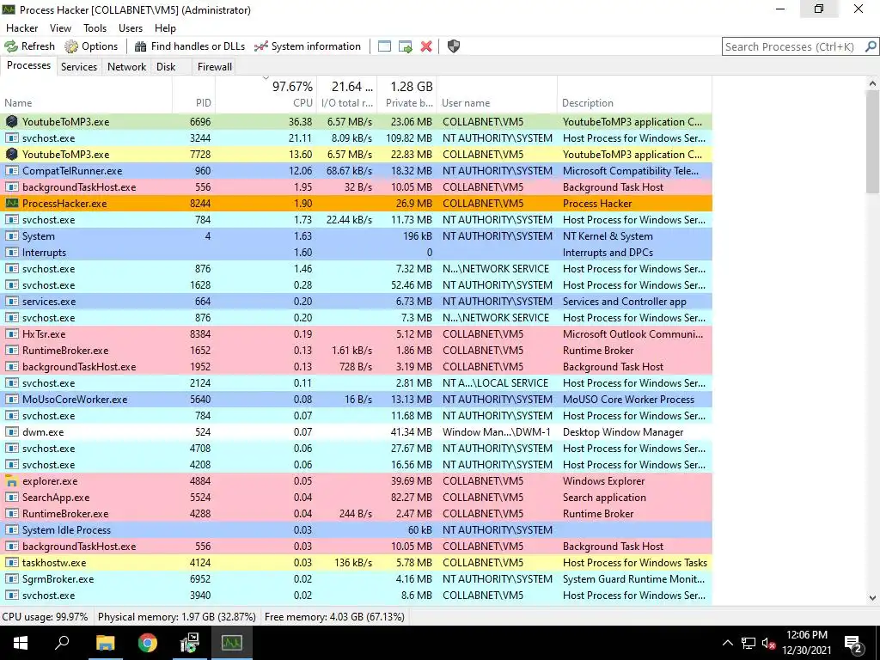Sort by the Name column header

point(86,95)
